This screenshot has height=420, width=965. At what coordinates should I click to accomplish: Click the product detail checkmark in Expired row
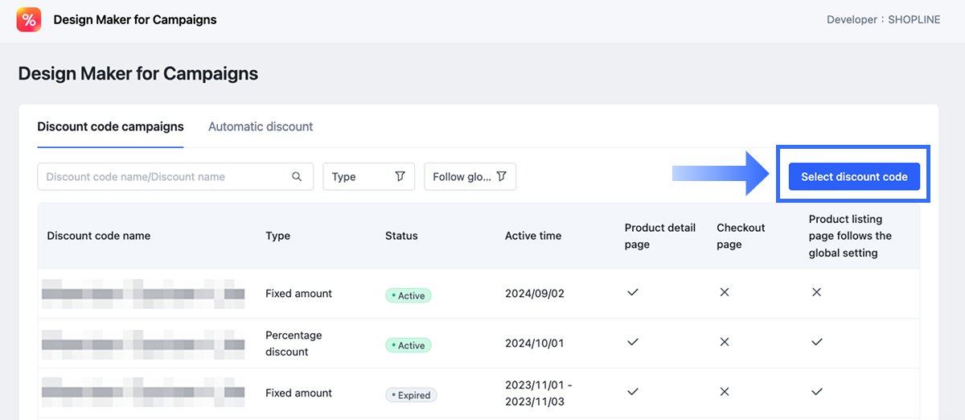633,393
